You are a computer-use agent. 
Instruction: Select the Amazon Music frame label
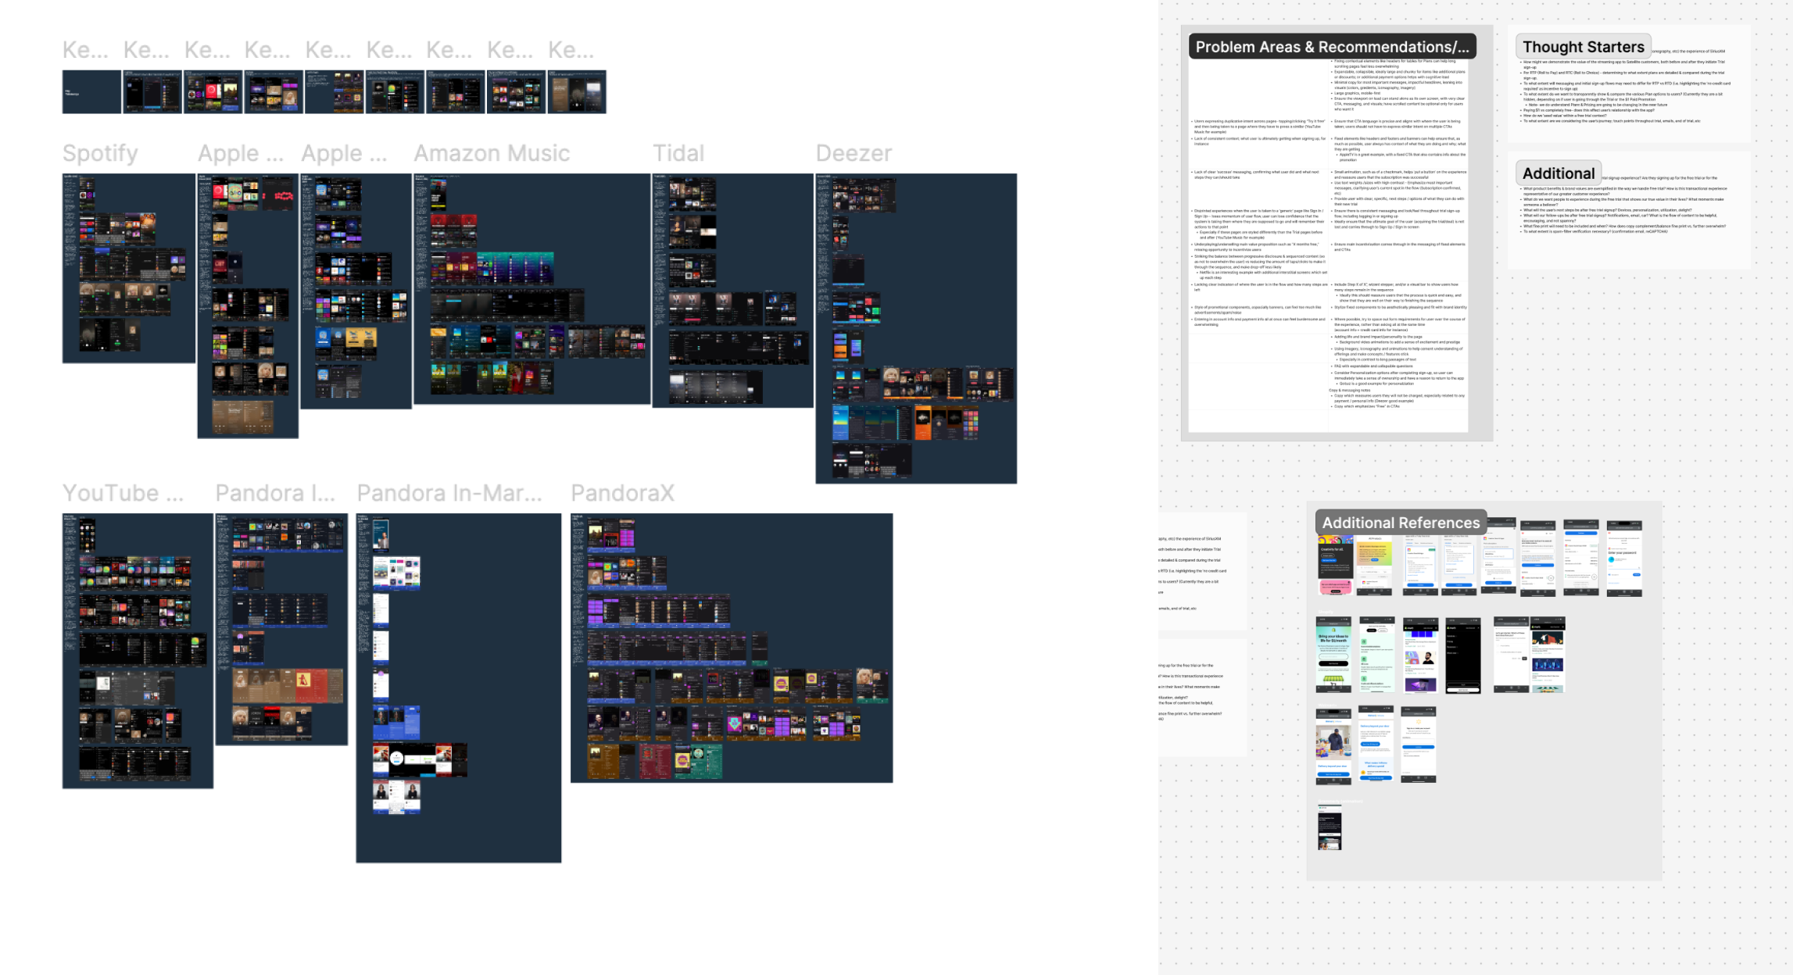pos(491,153)
